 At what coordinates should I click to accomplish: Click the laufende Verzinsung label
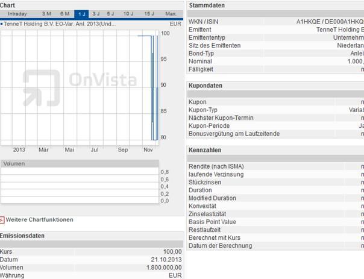[216, 174]
